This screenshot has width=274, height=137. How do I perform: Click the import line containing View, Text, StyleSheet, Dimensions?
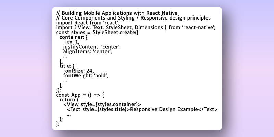pyautogui.click(x=136, y=28)
